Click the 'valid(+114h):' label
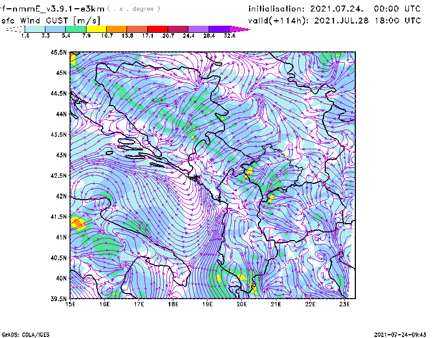The width and height of the screenshot is (438, 338). (x=279, y=21)
